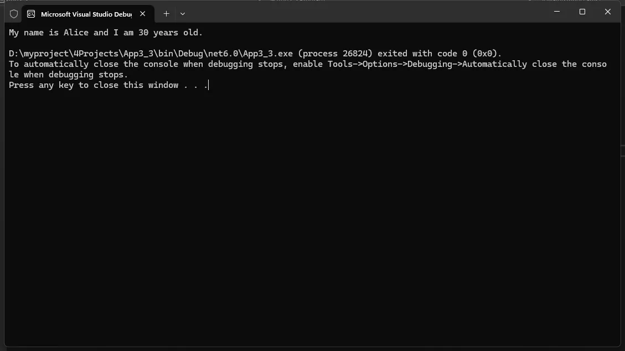The height and width of the screenshot is (351, 625).
Task: Maximize the terminal window
Action: (582, 12)
